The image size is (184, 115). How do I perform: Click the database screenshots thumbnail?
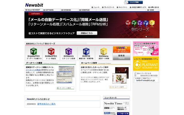(x=65, y=75)
